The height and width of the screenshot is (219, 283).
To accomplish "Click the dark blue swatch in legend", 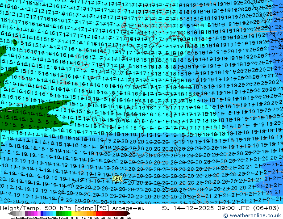I will click(x=42, y=213).
